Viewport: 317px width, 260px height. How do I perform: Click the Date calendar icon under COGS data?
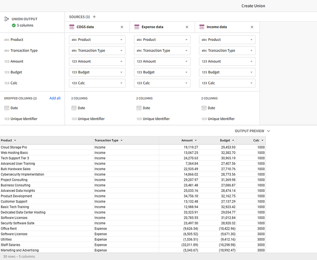click(x=74, y=108)
